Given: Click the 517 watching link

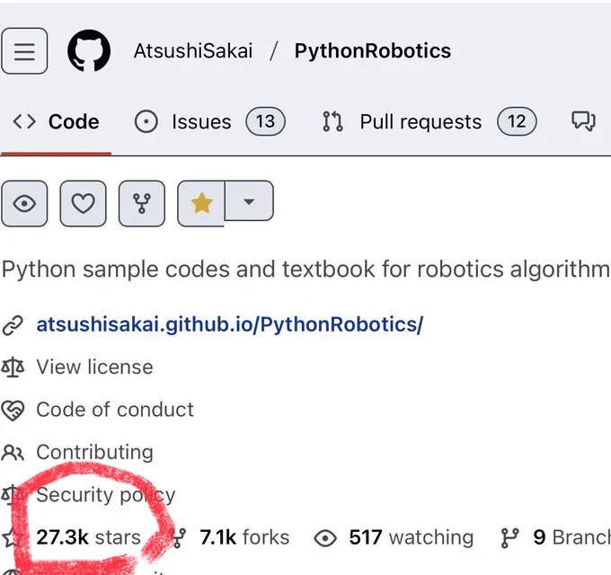Looking at the screenshot, I should (412, 537).
